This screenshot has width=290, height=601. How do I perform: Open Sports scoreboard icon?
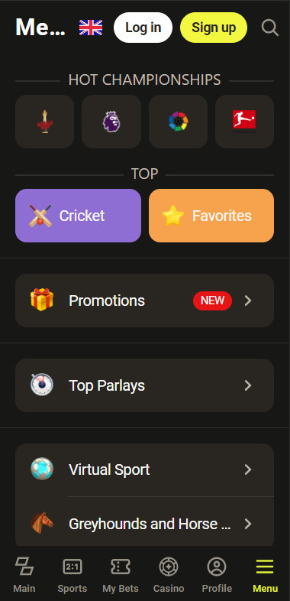click(x=72, y=567)
